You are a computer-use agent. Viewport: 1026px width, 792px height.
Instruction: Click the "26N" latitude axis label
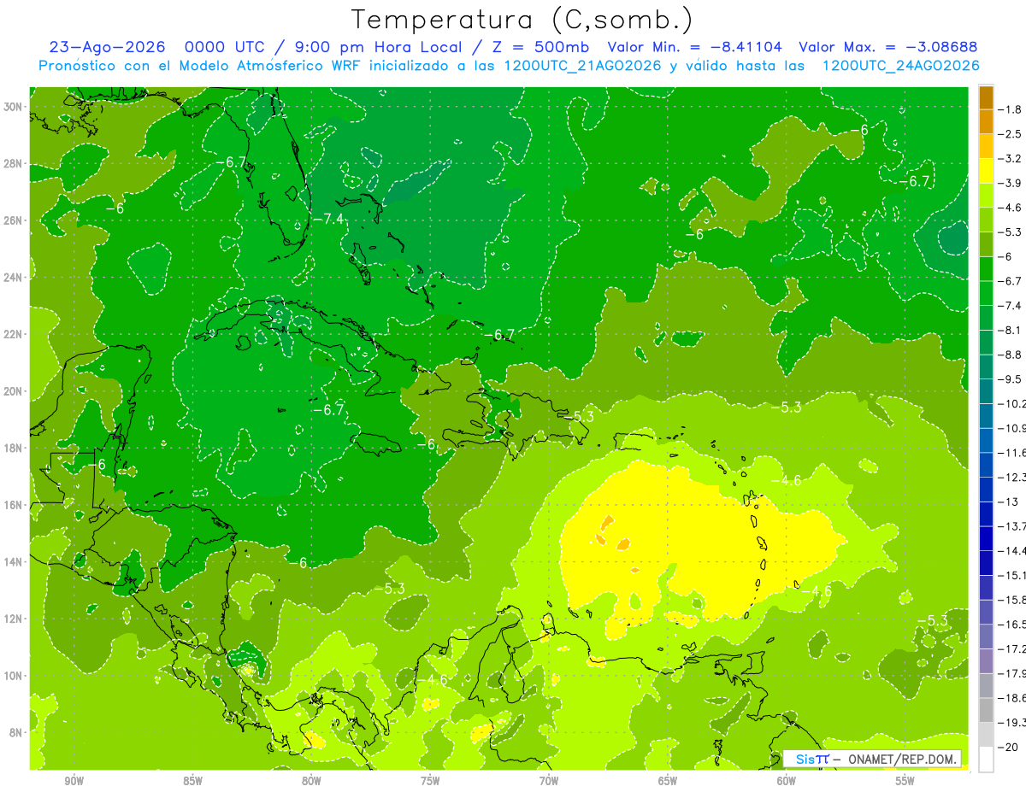[14, 220]
